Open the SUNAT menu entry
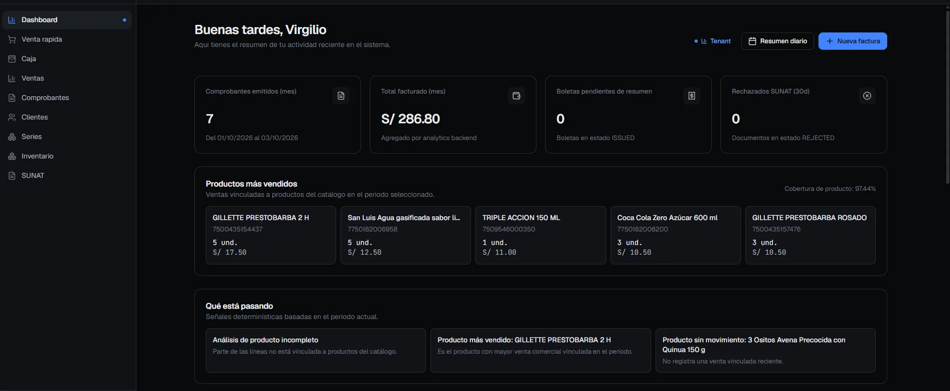The width and height of the screenshot is (950, 391). pos(67,176)
